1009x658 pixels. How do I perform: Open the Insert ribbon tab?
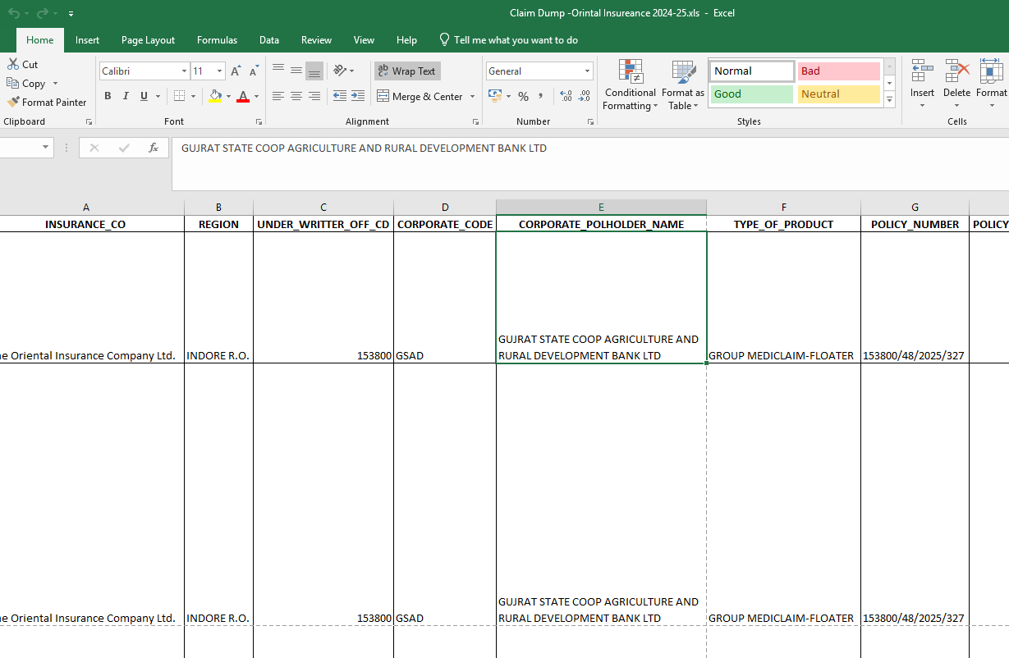click(x=88, y=40)
